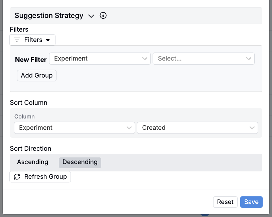
Task: Open the Sort Column Experiment dropdown
Action: point(70,128)
